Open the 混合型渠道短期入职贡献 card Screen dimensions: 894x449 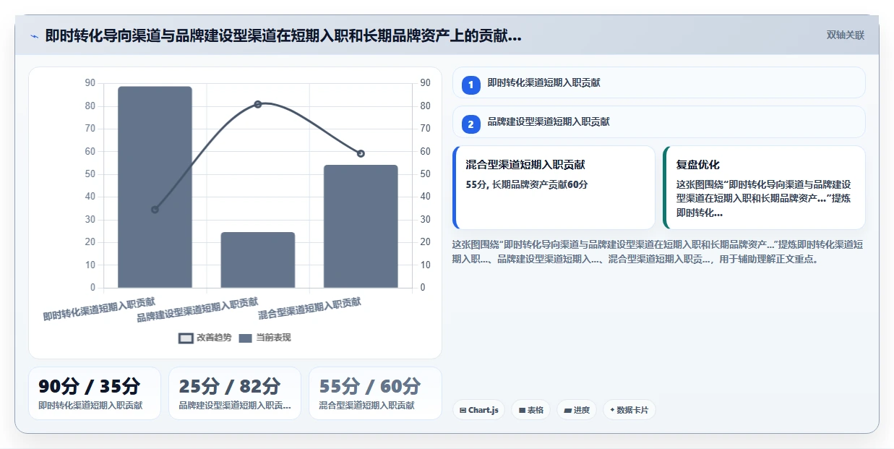point(554,187)
